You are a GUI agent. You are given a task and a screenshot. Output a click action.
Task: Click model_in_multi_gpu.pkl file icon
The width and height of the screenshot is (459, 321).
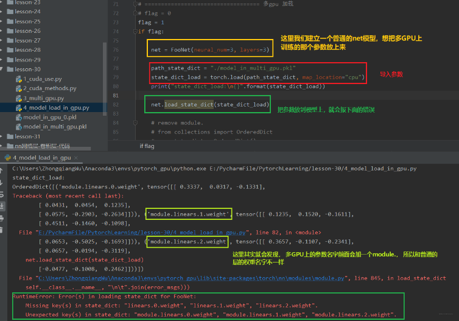click(x=19, y=127)
